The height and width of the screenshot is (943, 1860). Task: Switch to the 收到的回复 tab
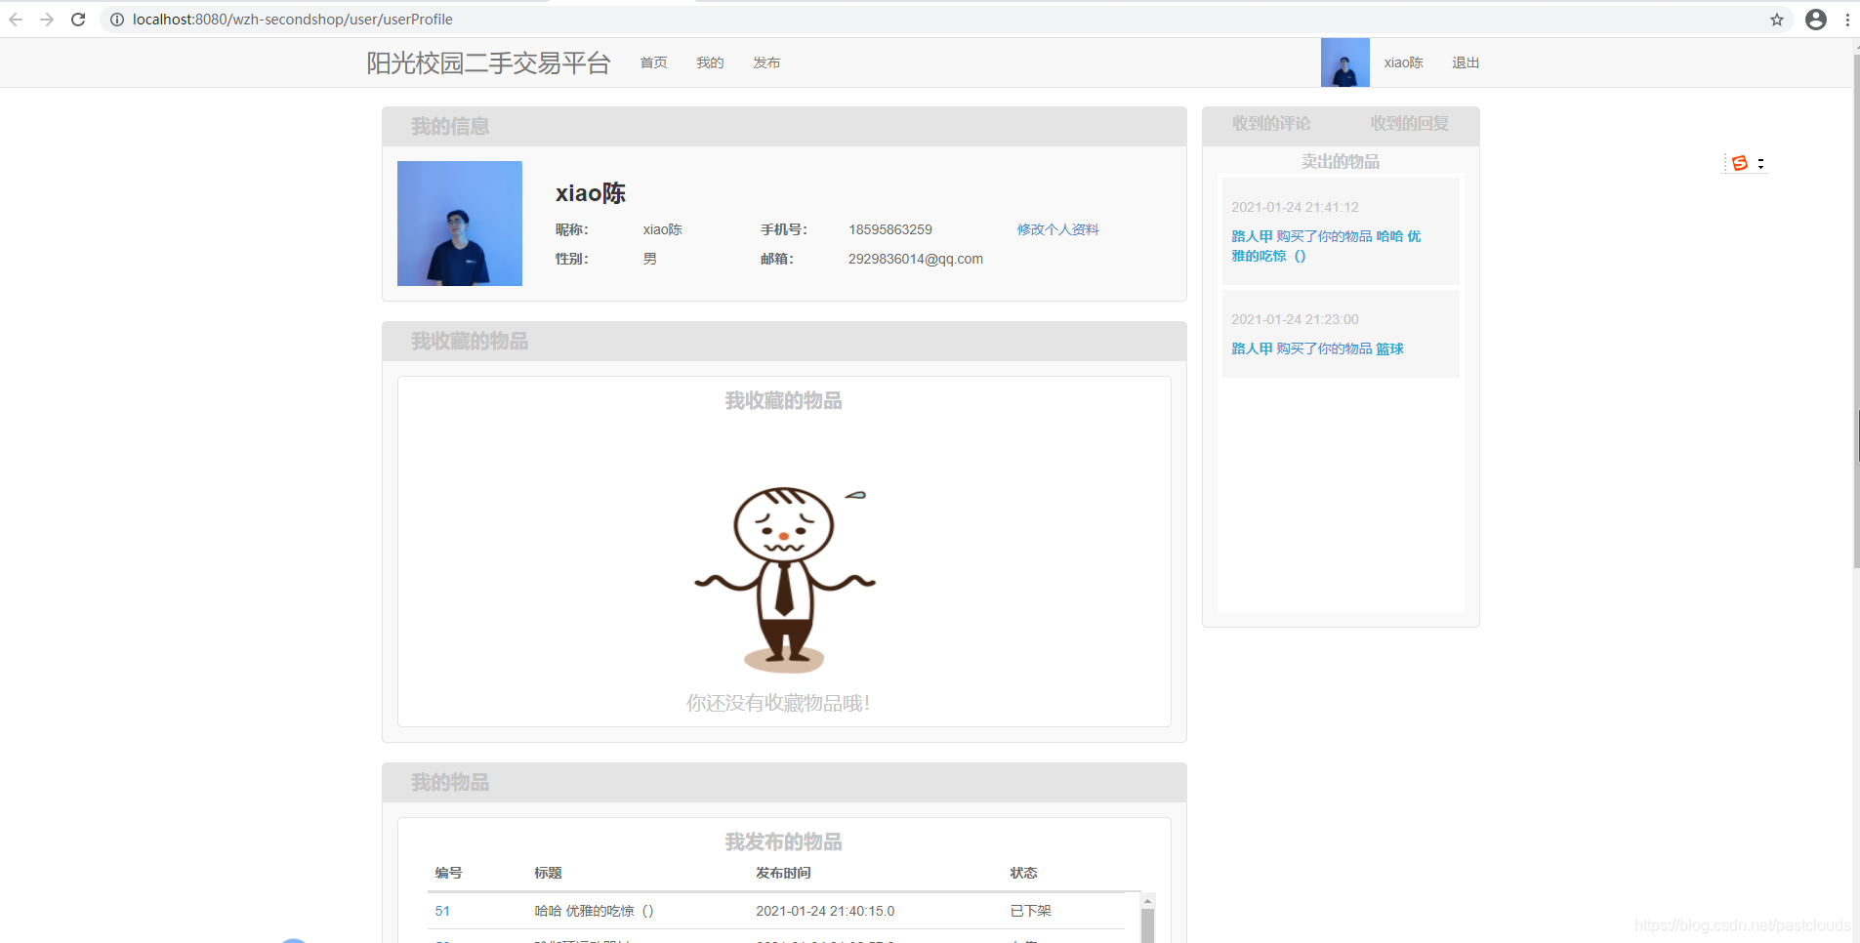pos(1410,123)
